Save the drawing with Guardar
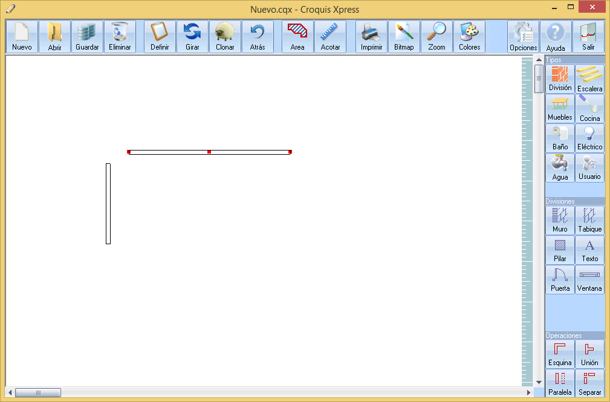The height and width of the screenshot is (402, 610). 87,36
